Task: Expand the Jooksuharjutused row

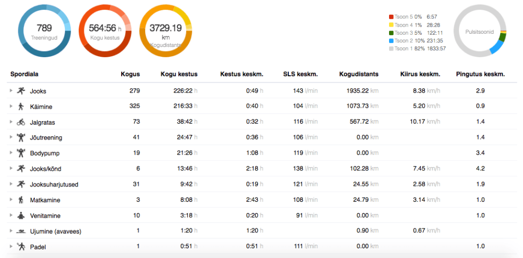Action: point(11,184)
